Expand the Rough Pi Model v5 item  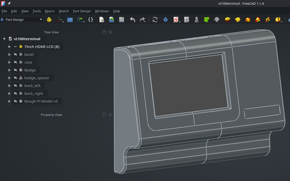tap(9, 101)
